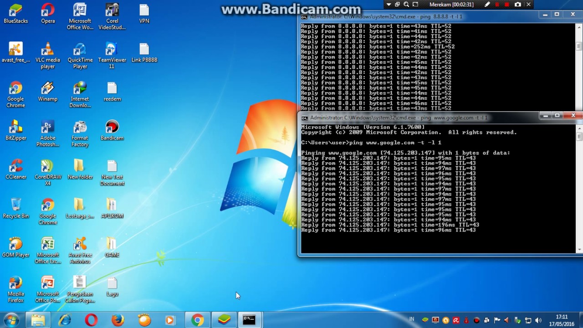This screenshot has width=583, height=328.
Task: Open the volume speaker tray icon
Action: [x=538, y=320]
